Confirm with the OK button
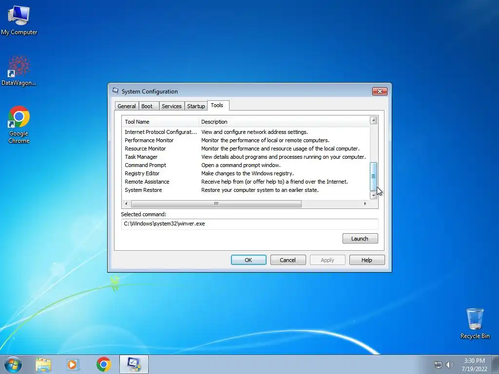Viewport: 499px width, 374px height. point(249,260)
